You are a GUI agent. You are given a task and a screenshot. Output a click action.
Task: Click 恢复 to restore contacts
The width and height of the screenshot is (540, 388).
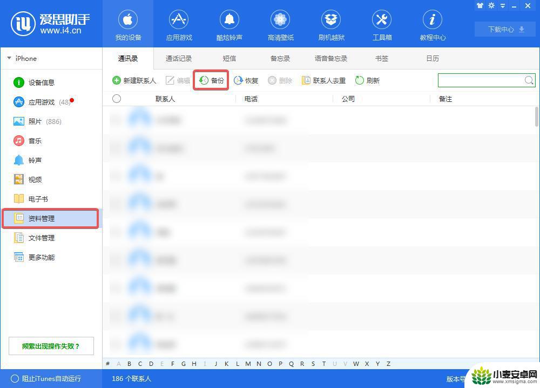coord(246,80)
